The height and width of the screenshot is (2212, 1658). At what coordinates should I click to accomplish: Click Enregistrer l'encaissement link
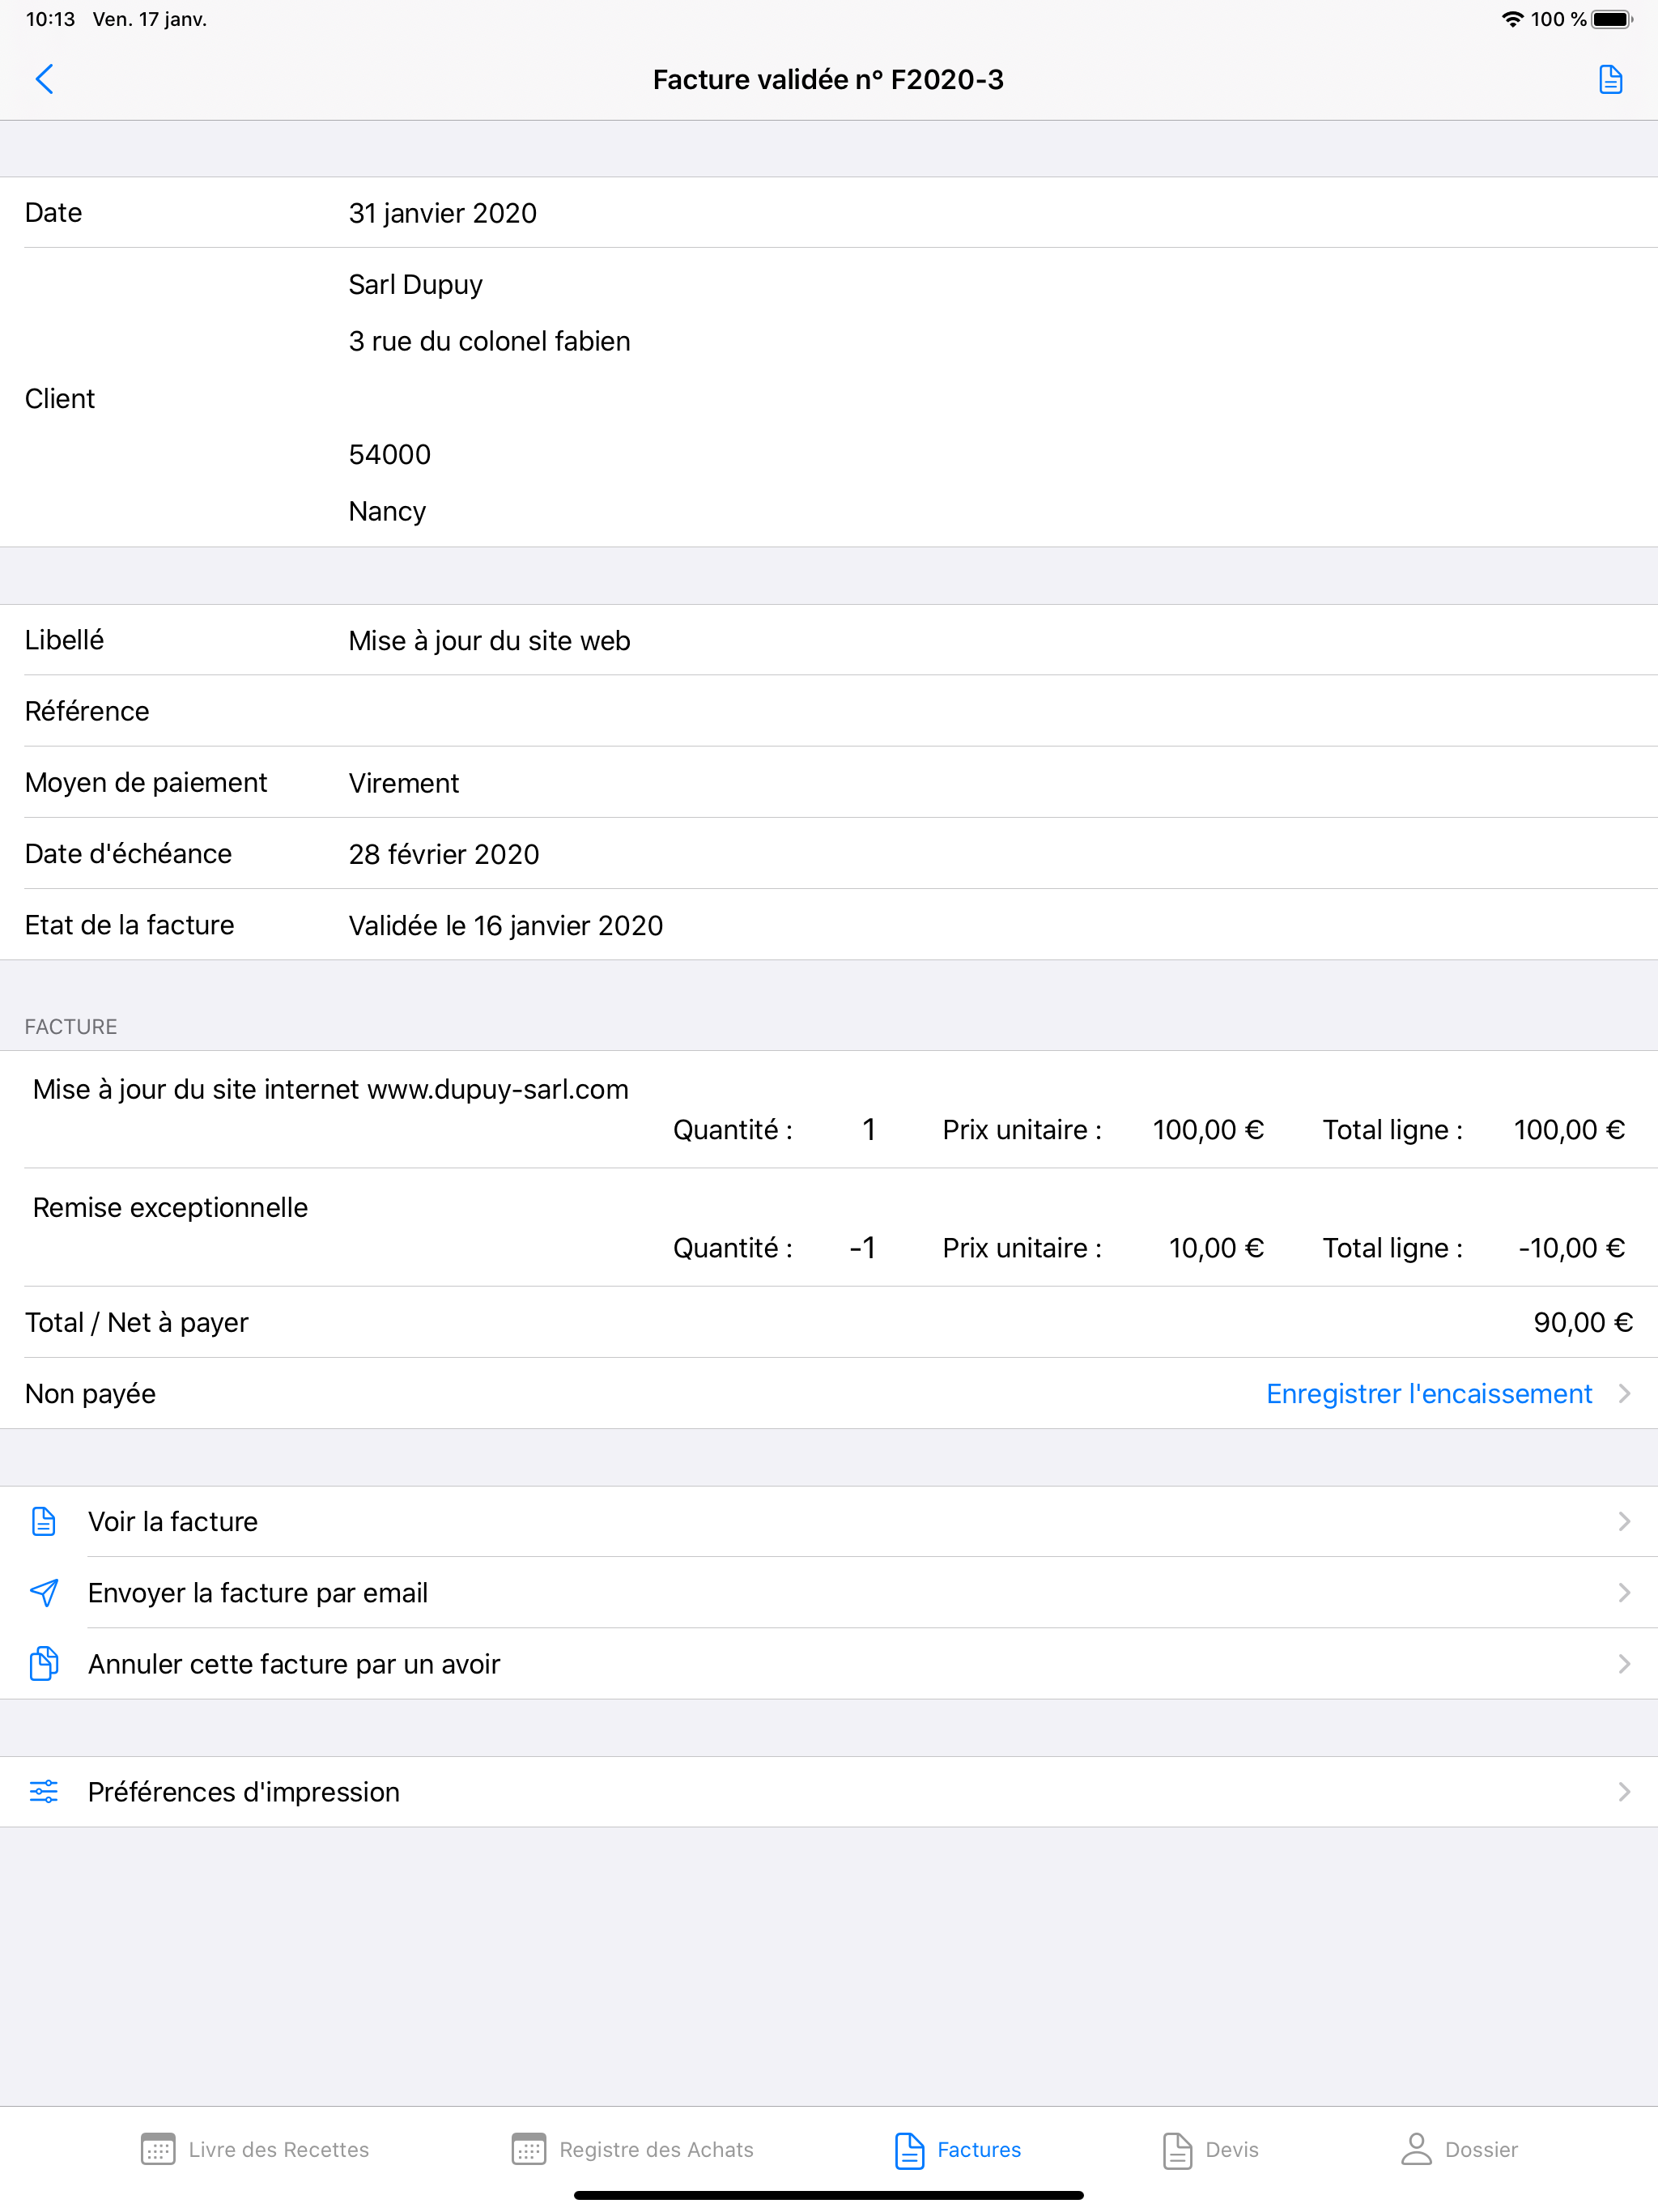(1428, 1393)
